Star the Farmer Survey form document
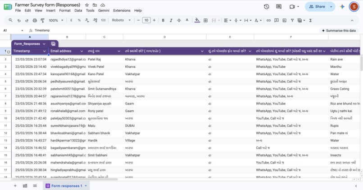 tap(87, 5)
